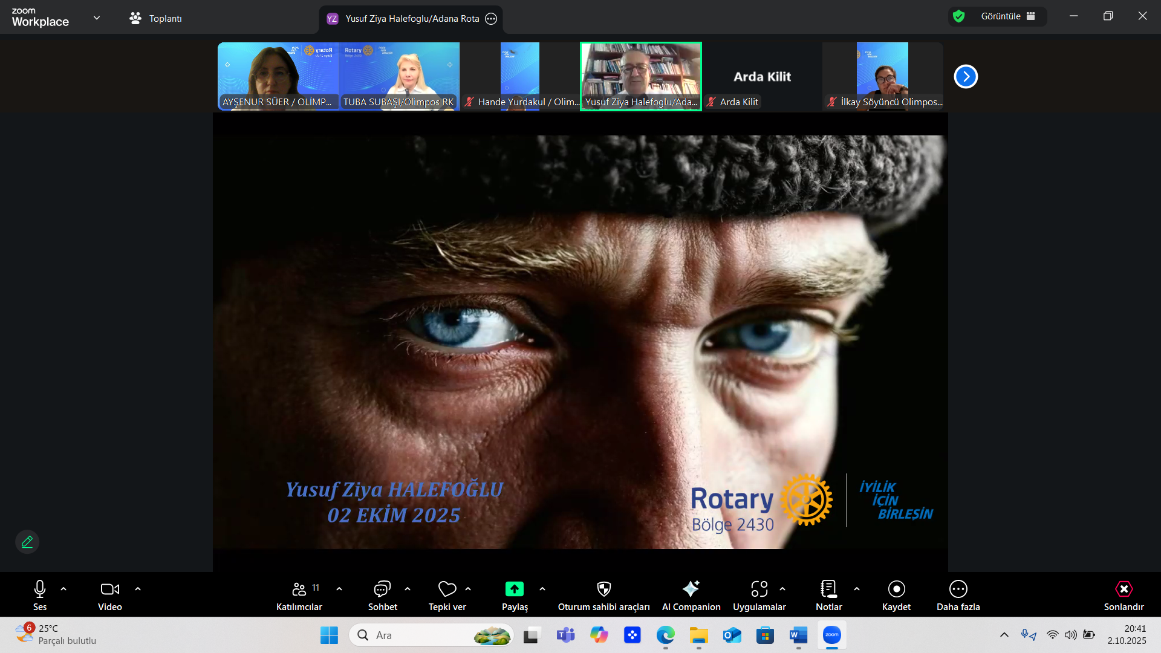The height and width of the screenshot is (653, 1161).
Task: Select Arda Kilit's participant thumbnail
Action: 762,77
